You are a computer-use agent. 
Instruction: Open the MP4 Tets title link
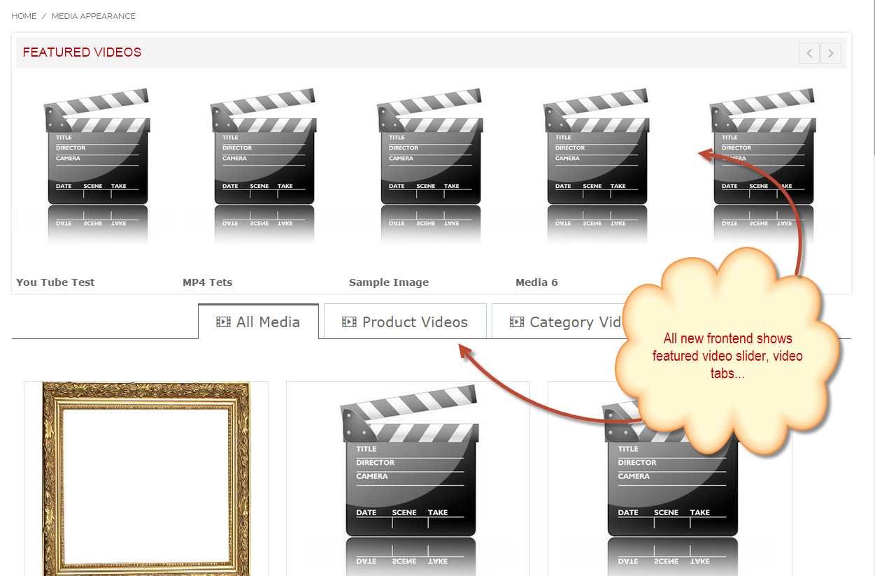pos(207,282)
